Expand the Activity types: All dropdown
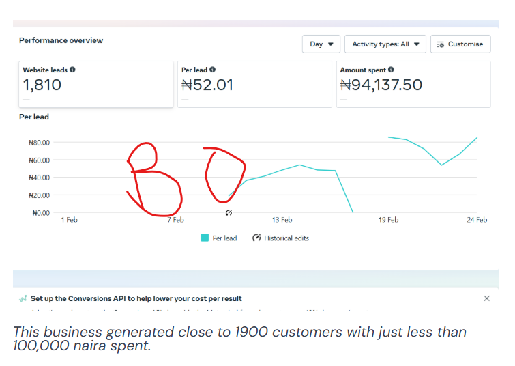The image size is (515, 366). pyautogui.click(x=385, y=44)
